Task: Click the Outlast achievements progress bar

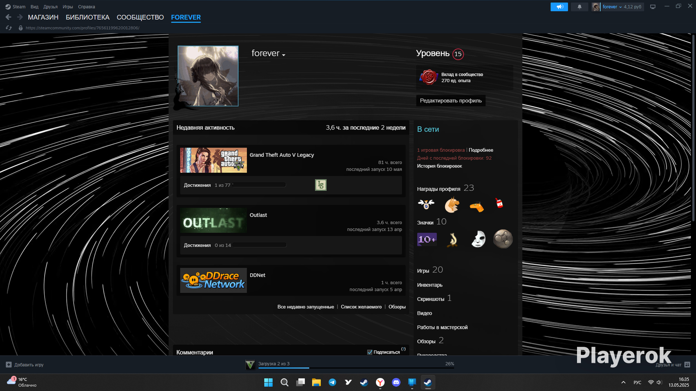Action: pos(260,245)
